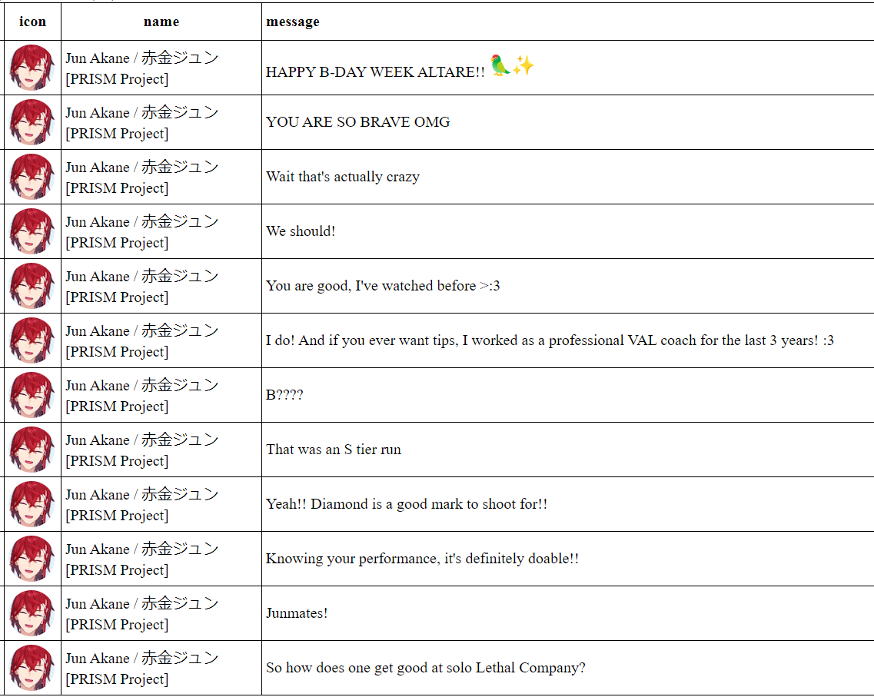Click avatar next to 'Wait that's actually crazy'
The height and width of the screenshot is (697, 874).
coord(32,177)
